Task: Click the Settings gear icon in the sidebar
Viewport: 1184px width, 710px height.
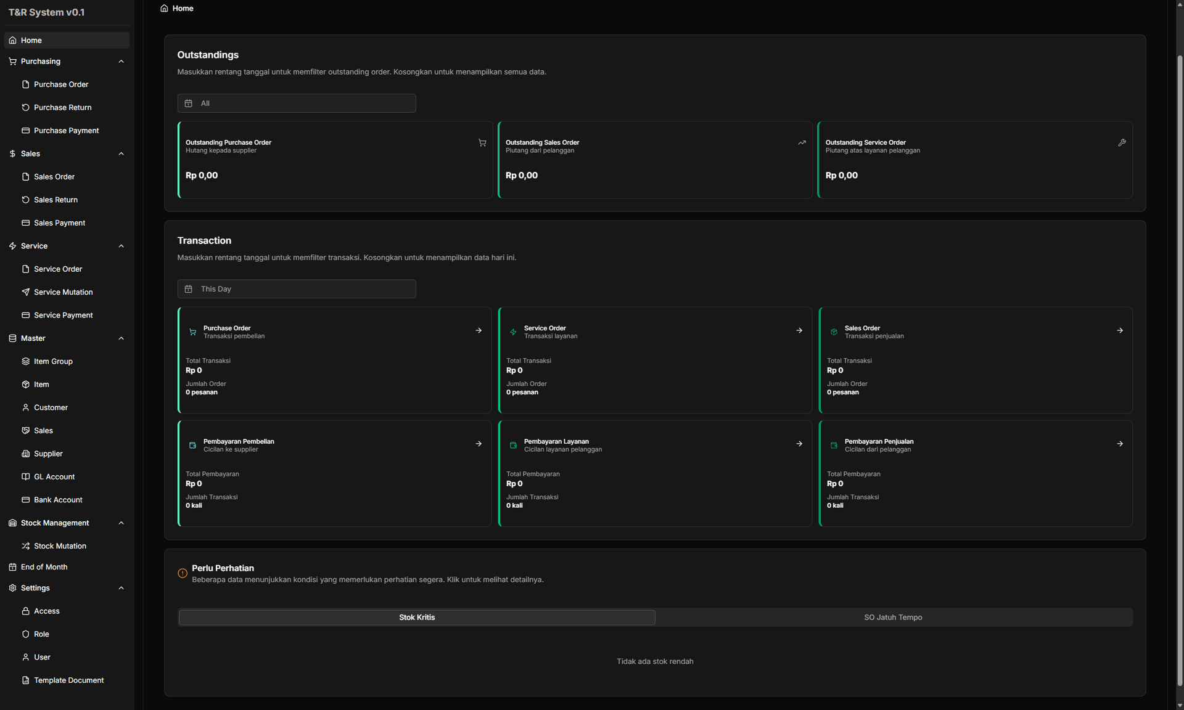Action: [12, 588]
